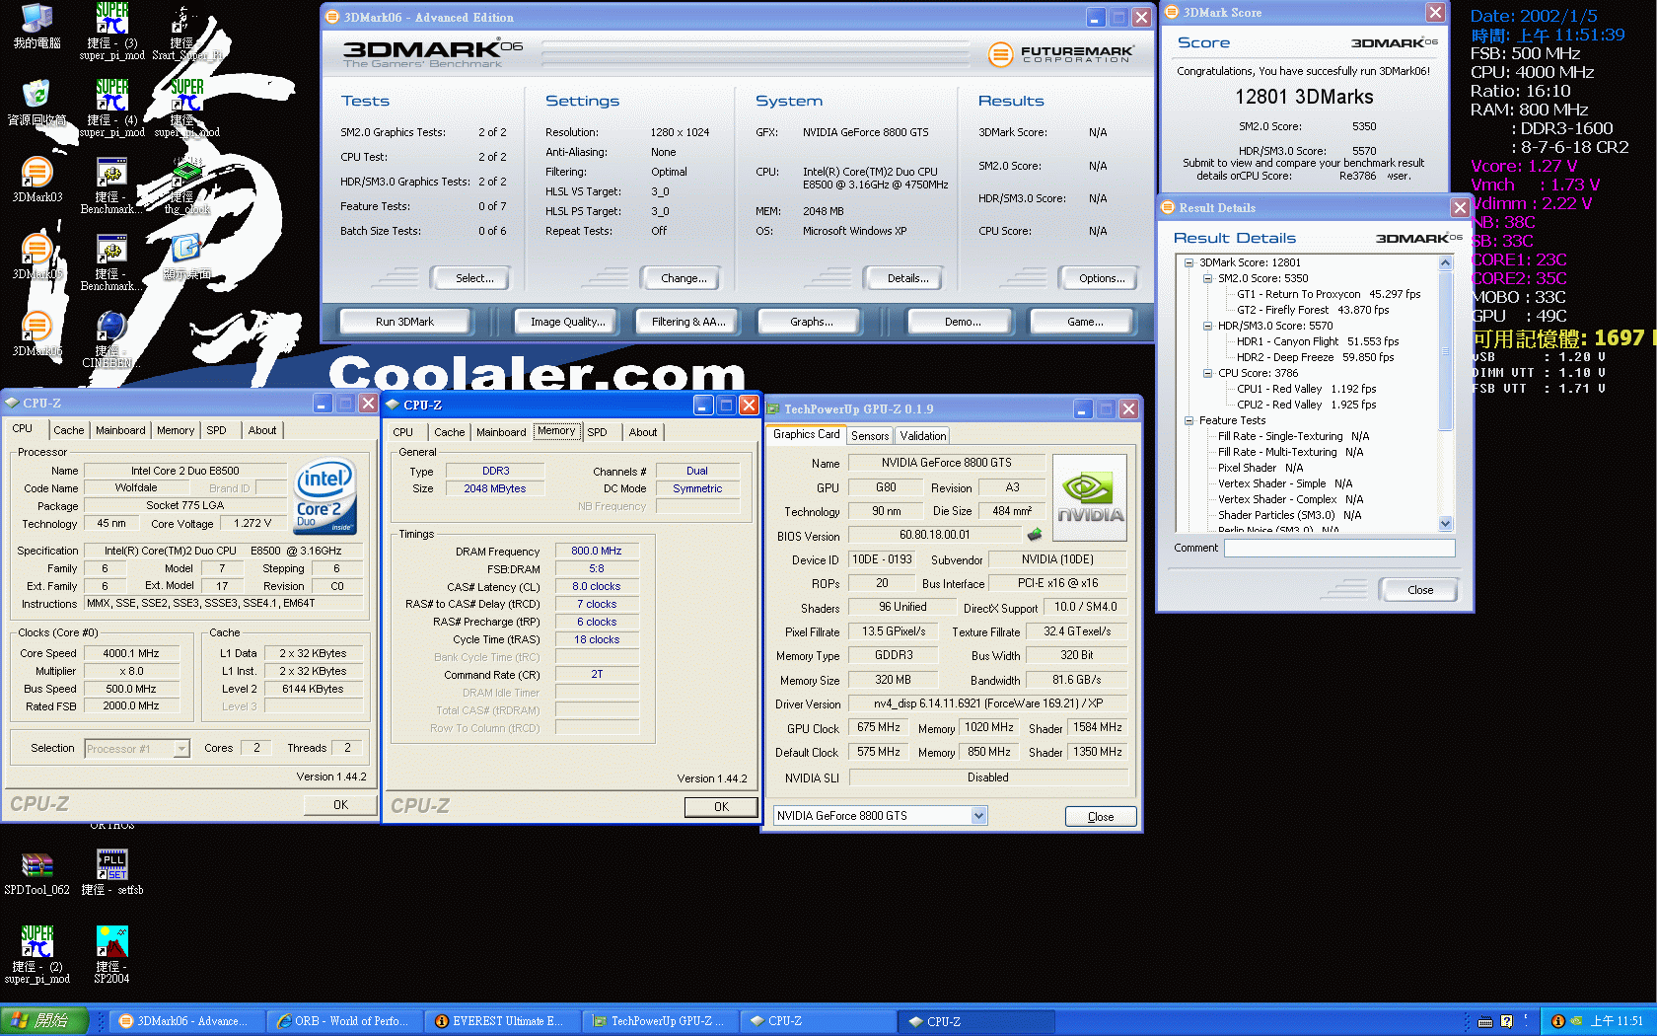Image resolution: width=1657 pixels, height=1036 pixels.
Task: Click Result Details scrollbar down arrow
Action: point(1446,524)
